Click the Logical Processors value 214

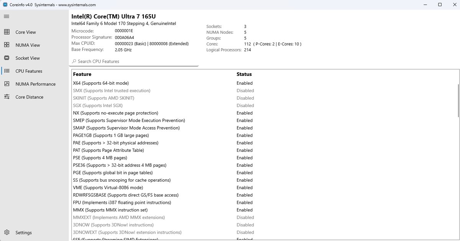(x=247, y=50)
